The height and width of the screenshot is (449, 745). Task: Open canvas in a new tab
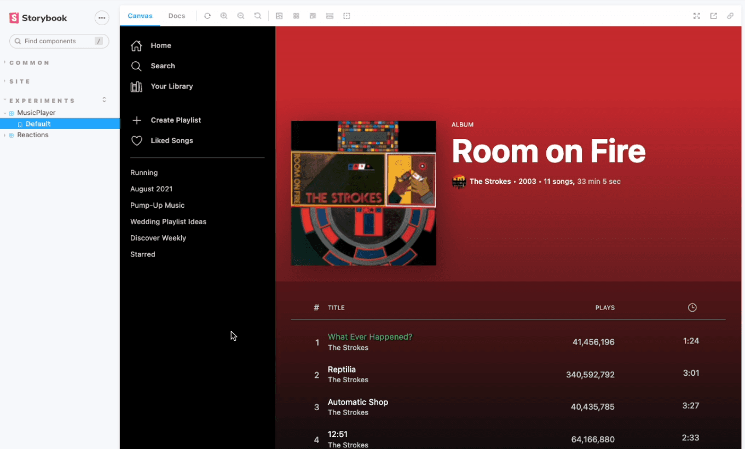[x=713, y=16]
